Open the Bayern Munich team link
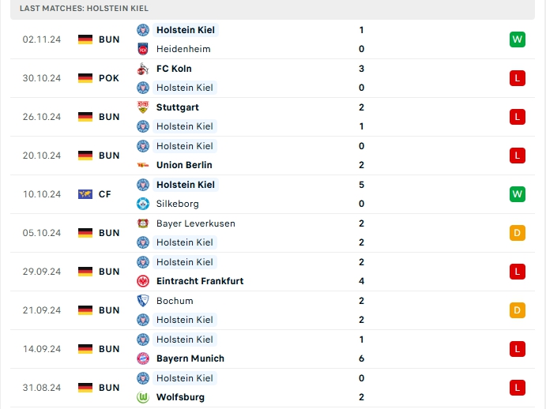The width and height of the screenshot is (546, 409). point(190,358)
